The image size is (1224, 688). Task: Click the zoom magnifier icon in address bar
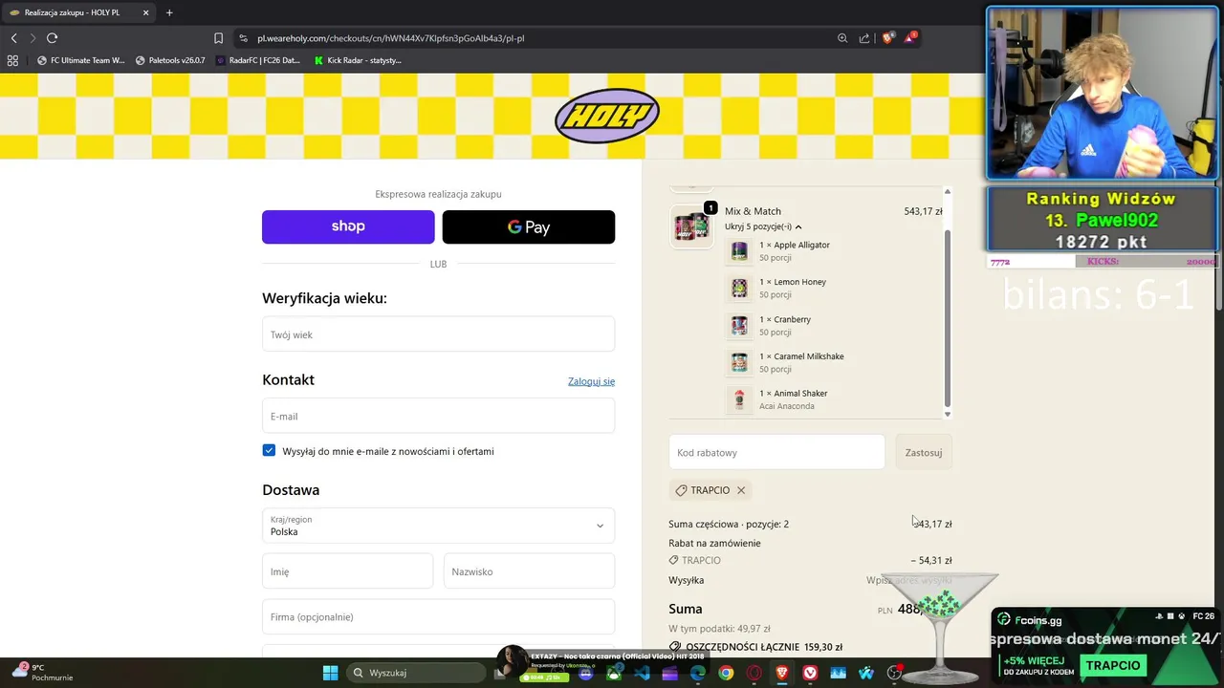(842, 38)
